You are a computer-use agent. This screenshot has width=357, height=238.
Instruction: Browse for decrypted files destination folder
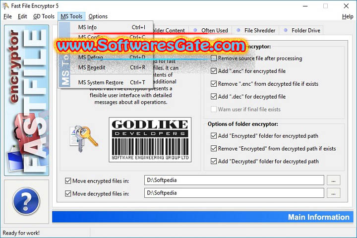click(334, 193)
